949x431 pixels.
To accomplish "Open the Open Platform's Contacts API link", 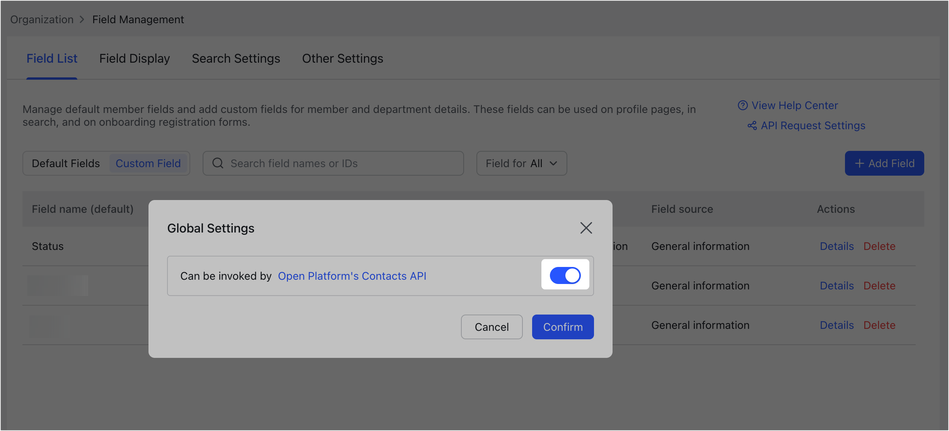I will pos(352,276).
